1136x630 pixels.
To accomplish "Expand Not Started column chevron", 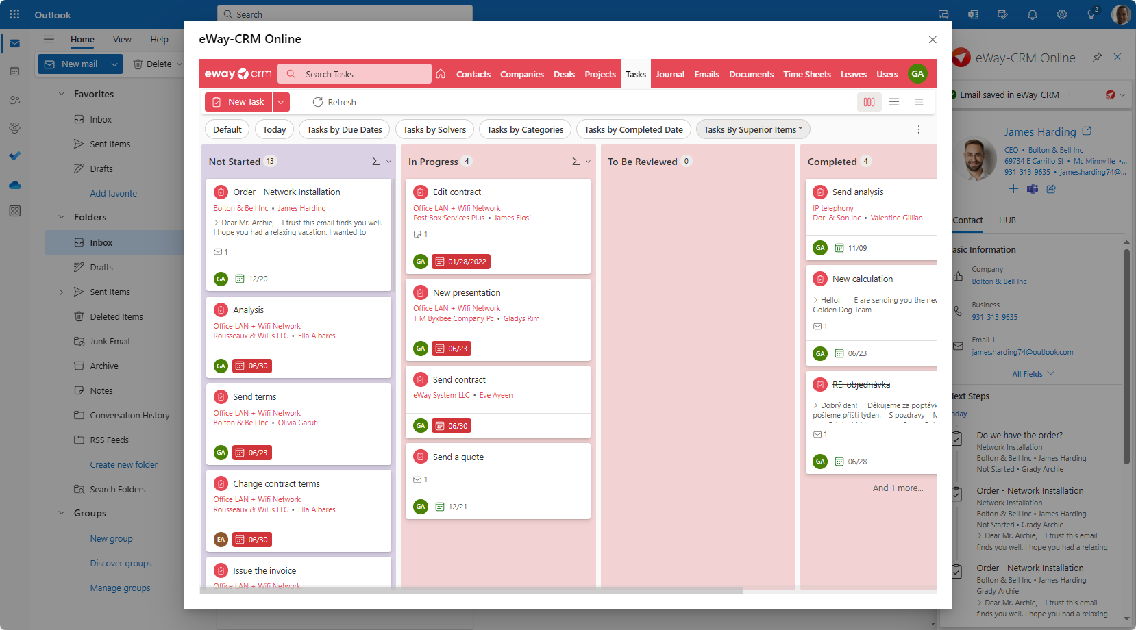I will point(388,162).
